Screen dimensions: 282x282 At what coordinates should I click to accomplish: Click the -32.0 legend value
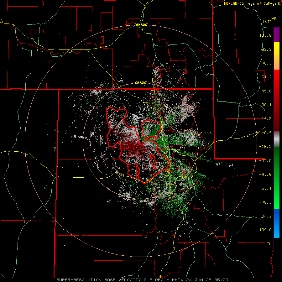coord(265,161)
